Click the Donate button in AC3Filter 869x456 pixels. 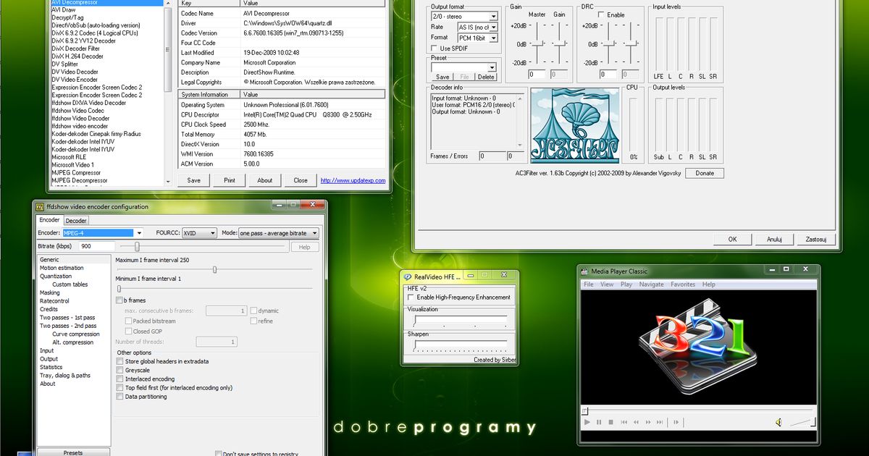[x=704, y=173]
